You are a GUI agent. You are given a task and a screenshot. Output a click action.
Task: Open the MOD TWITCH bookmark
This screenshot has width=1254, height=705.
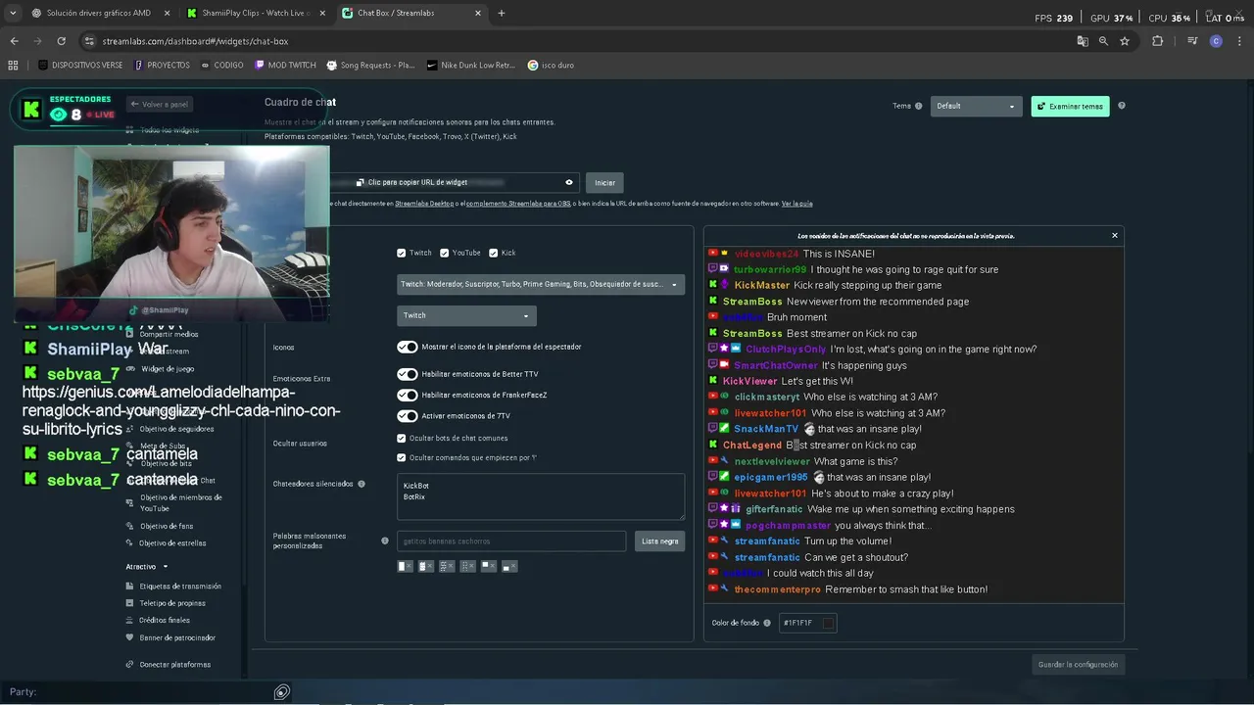285,65
